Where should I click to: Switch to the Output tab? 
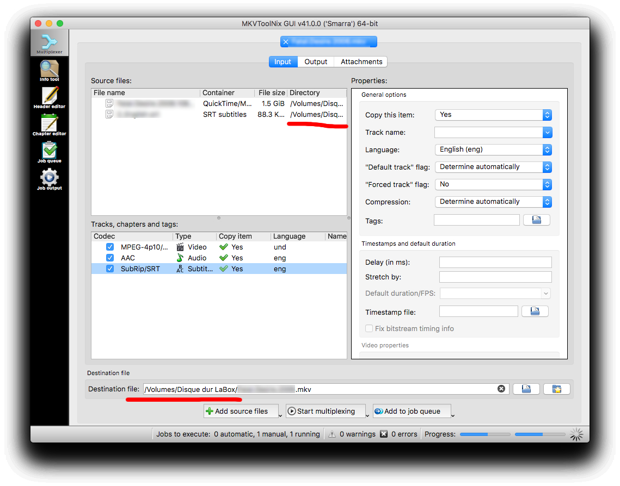(316, 62)
